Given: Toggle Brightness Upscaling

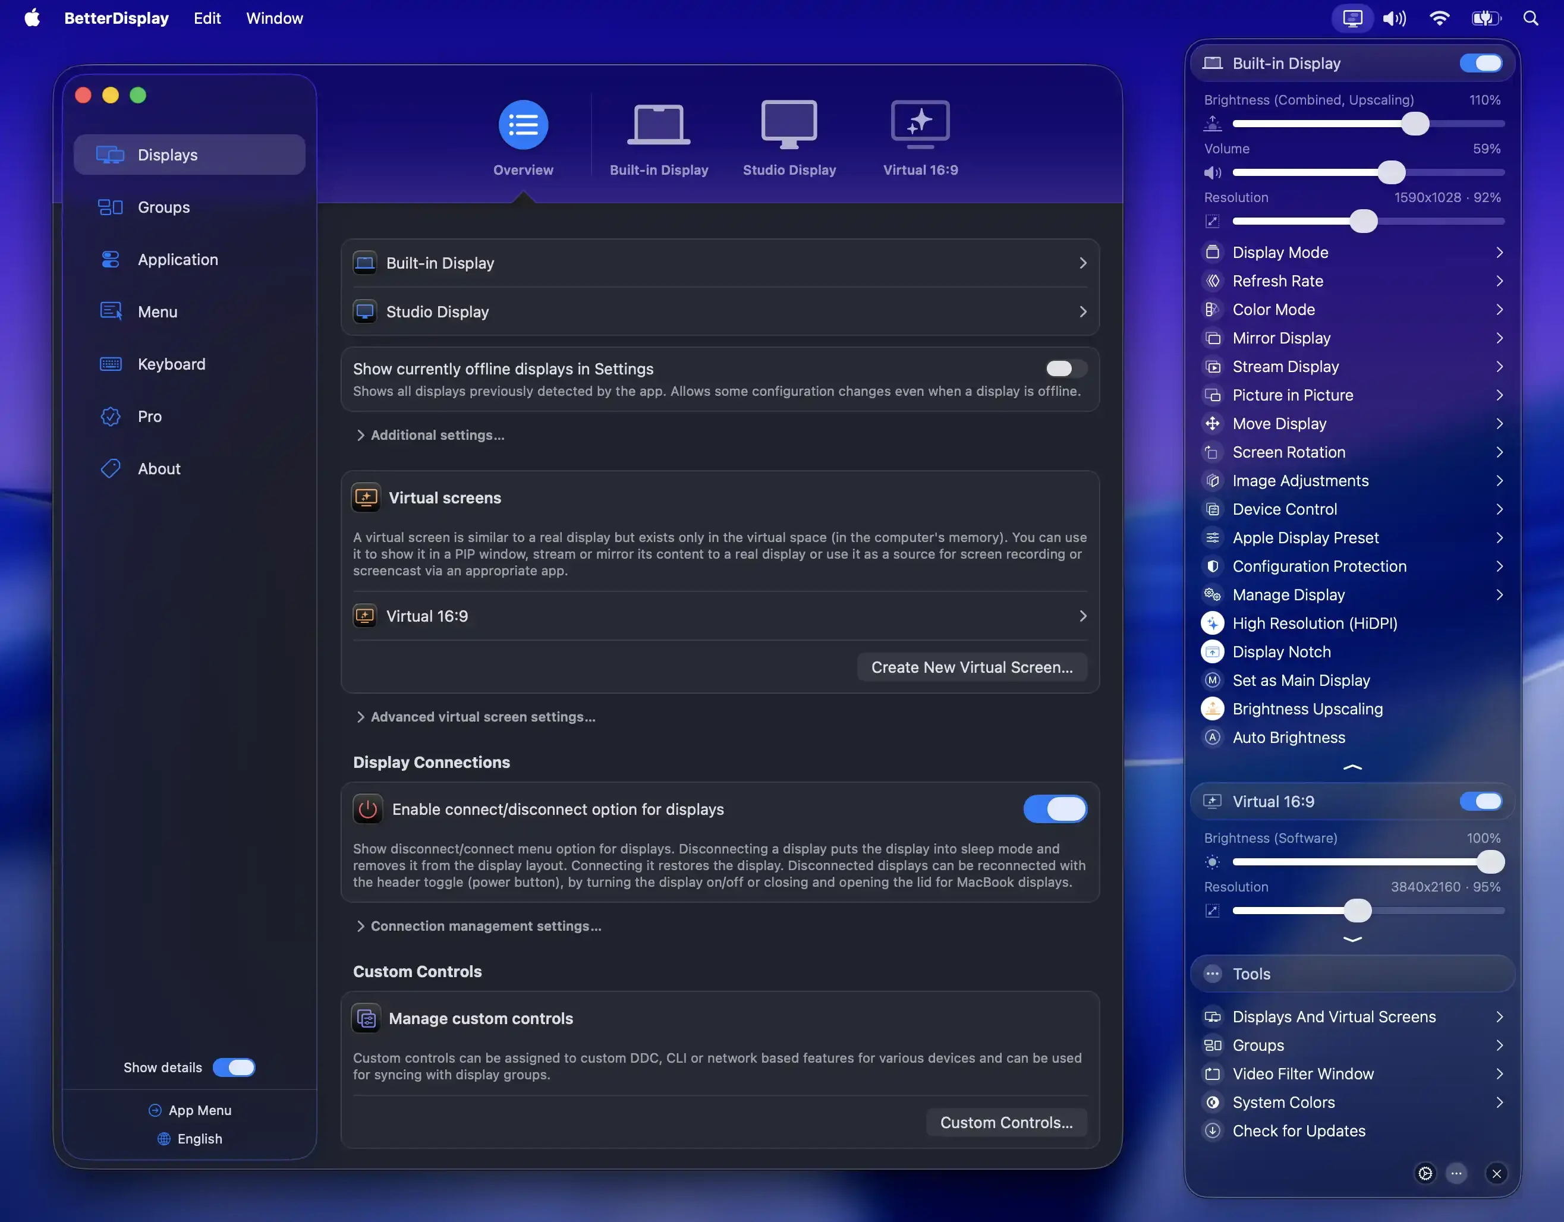Looking at the screenshot, I should pyautogui.click(x=1353, y=708).
